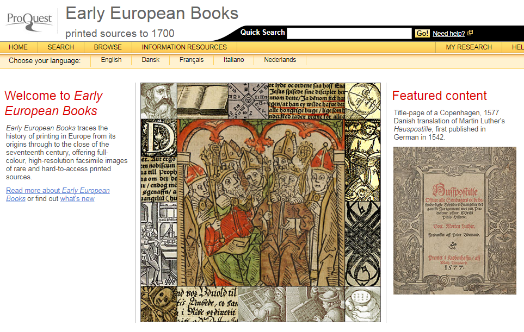This screenshot has width=524, height=332.
Task: Click the central bishops woodcut image
Action: point(262,202)
